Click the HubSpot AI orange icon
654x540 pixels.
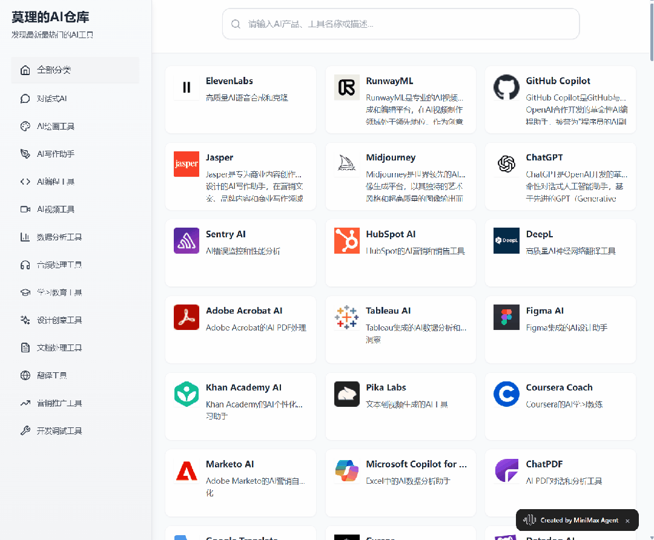click(x=346, y=240)
